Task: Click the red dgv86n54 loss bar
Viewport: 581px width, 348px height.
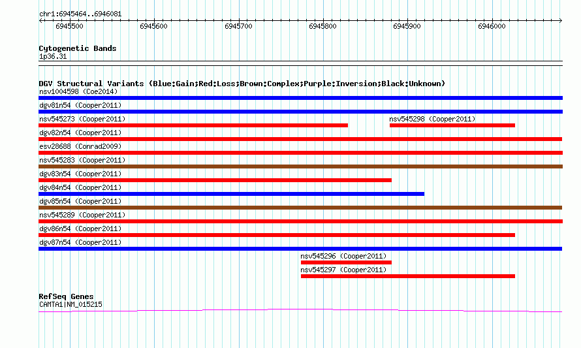Action: [277, 235]
